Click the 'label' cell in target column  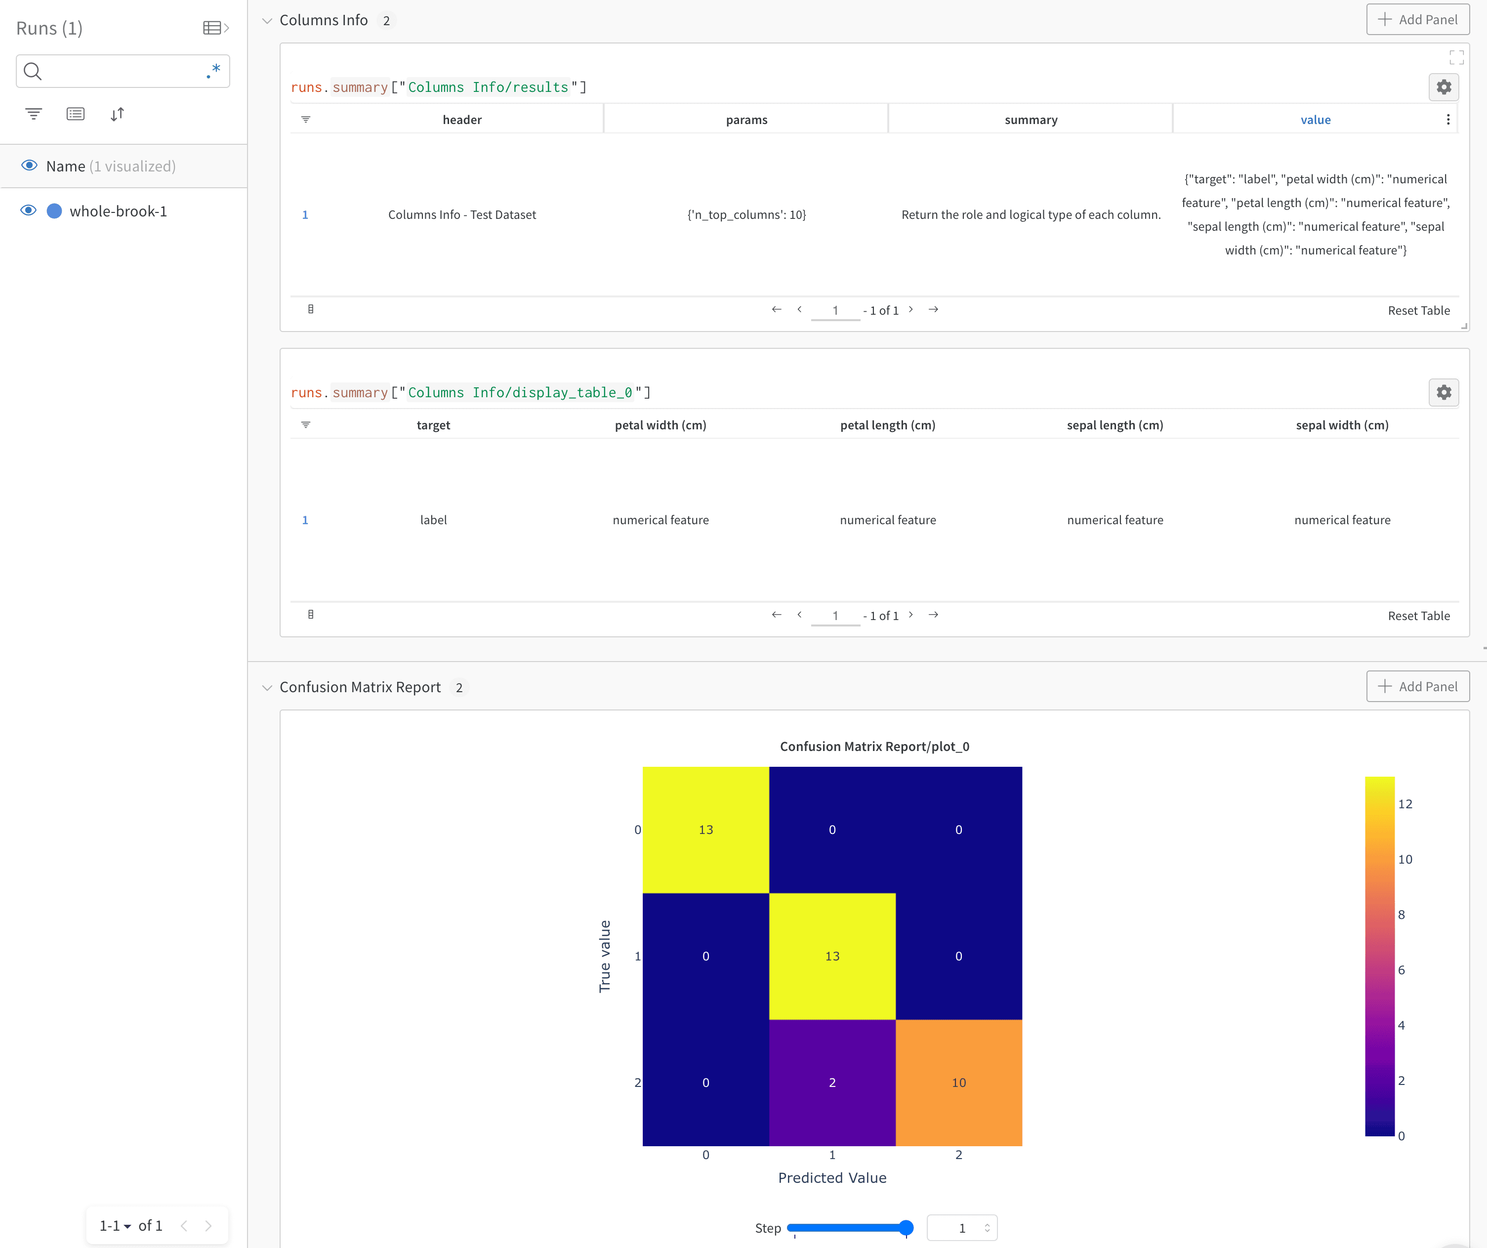pyautogui.click(x=433, y=520)
